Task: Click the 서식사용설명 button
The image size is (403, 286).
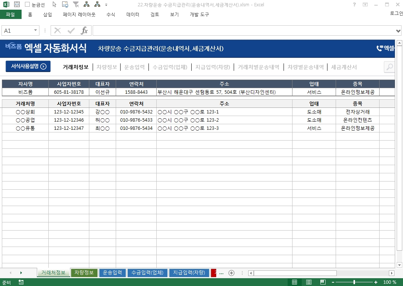Action: [x=28, y=67]
